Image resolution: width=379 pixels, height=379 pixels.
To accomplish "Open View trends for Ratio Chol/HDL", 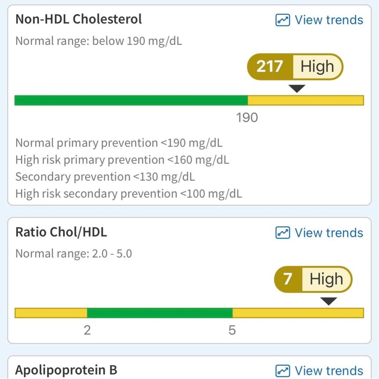I will [x=319, y=233].
